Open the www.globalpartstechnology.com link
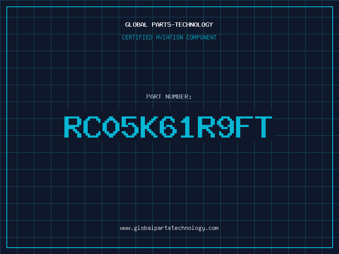 pyautogui.click(x=169, y=228)
